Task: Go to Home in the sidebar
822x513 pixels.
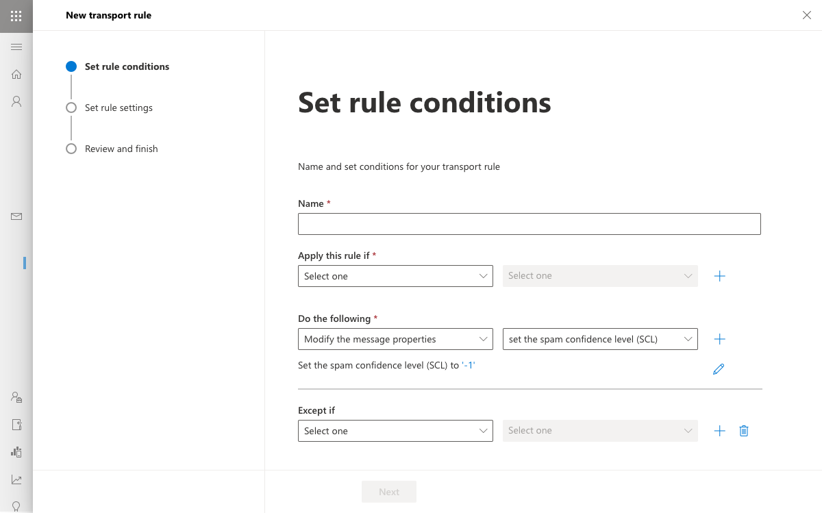Action: click(16, 74)
